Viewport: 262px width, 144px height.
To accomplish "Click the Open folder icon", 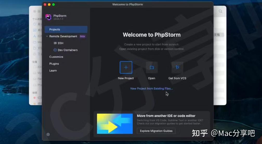I will click(x=152, y=67).
